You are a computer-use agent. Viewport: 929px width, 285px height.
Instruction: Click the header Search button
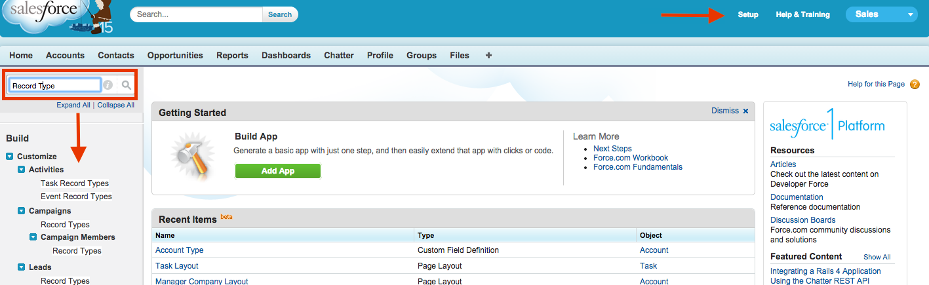tap(280, 14)
